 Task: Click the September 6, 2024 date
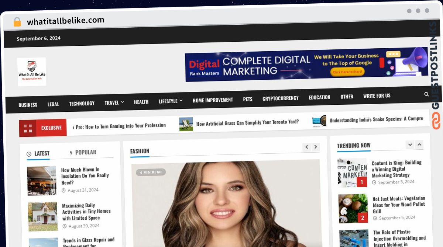tap(38, 38)
